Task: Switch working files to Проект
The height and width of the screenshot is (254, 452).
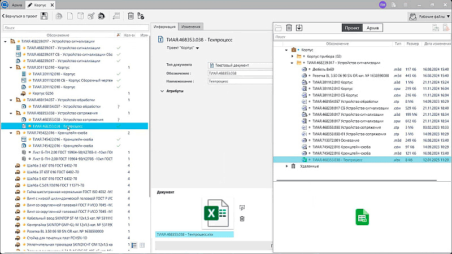Action: (352, 28)
